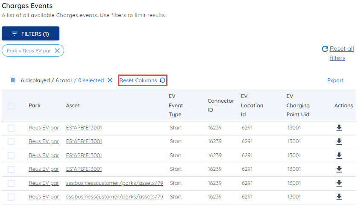This screenshot has height=207, width=361.
Task: Open Reus EV par link in last row
Action: coord(44,197)
